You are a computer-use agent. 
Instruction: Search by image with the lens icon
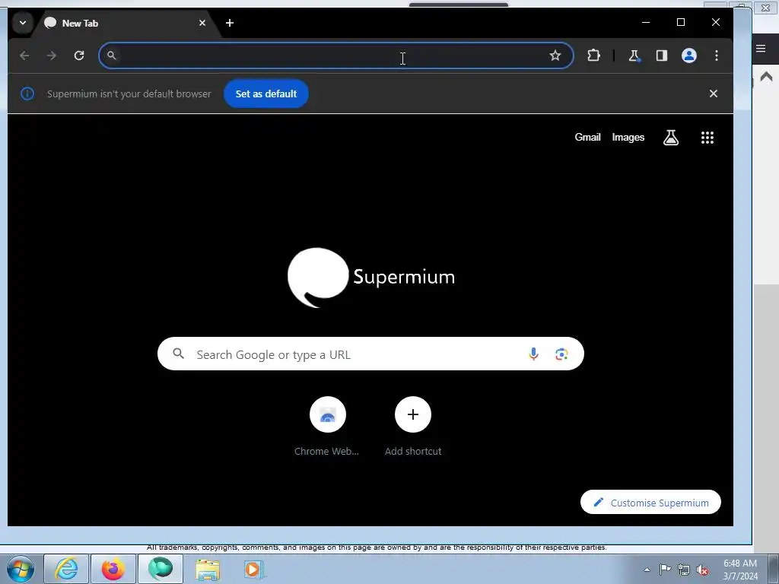(x=561, y=354)
